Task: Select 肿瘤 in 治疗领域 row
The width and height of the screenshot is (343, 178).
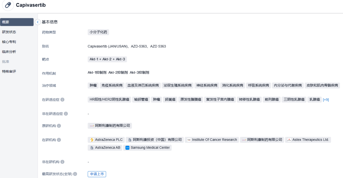Action: (93, 85)
